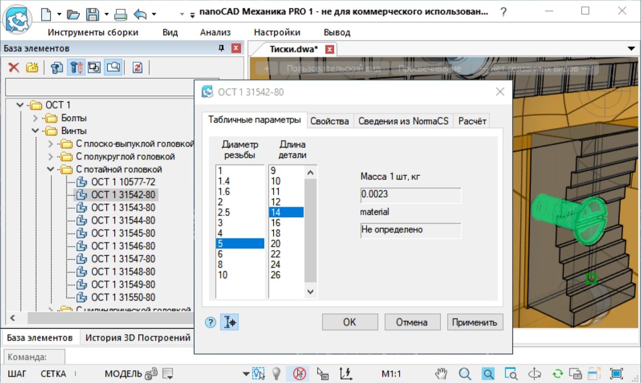
Task: Switch to База элементов bottom tab
Action: 40,337
